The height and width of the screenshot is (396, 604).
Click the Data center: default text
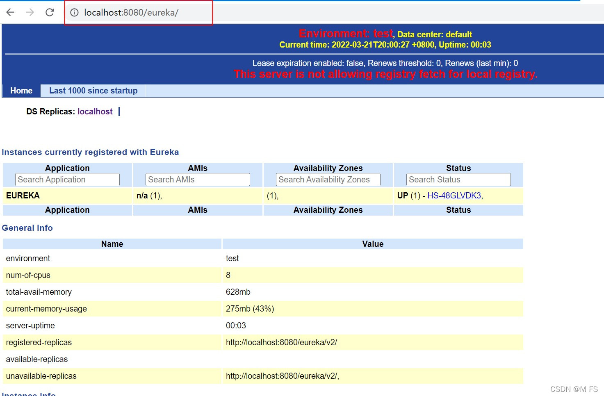pyautogui.click(x=435, y=34)
